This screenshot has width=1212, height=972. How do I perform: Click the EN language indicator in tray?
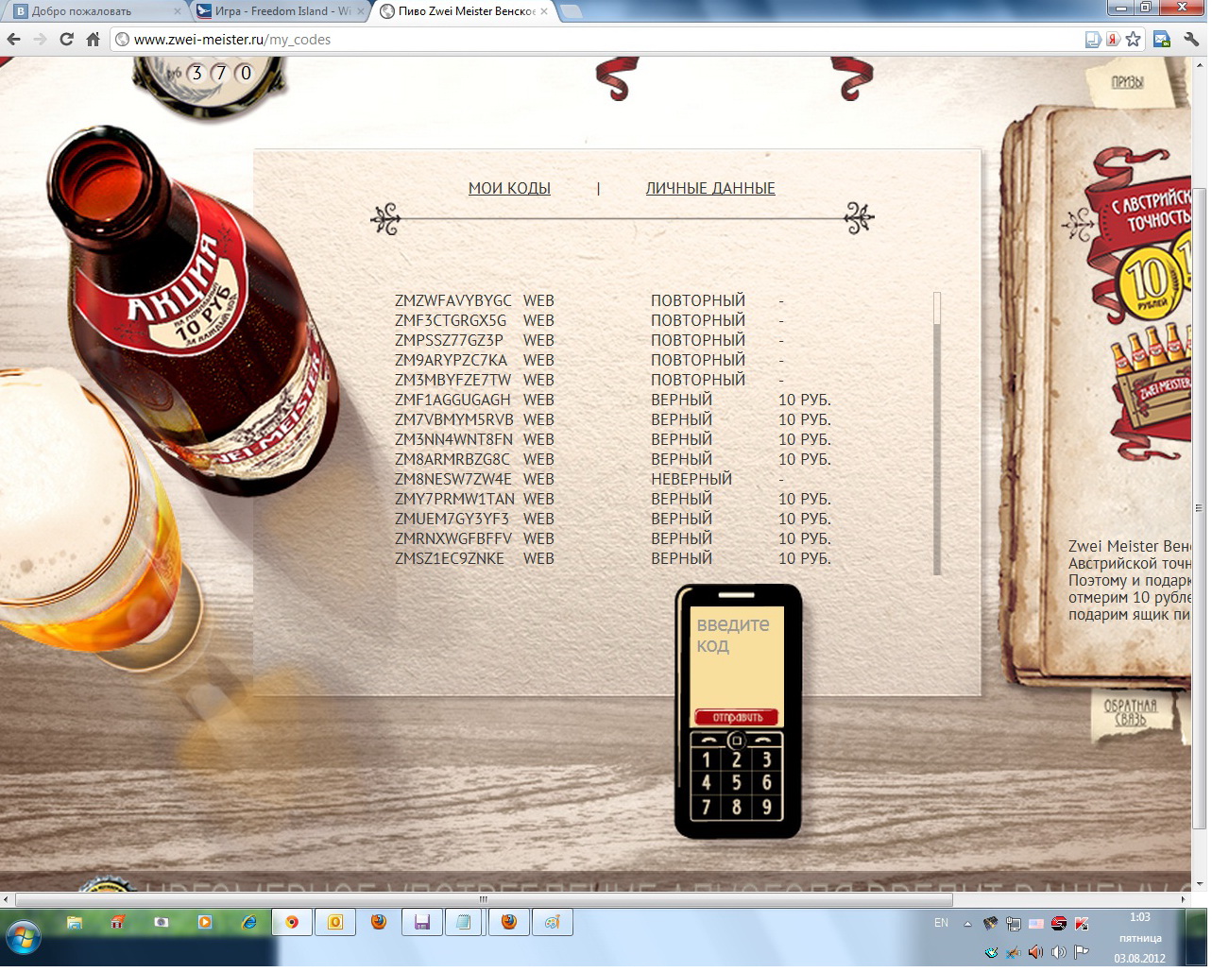tap(941, 924)
